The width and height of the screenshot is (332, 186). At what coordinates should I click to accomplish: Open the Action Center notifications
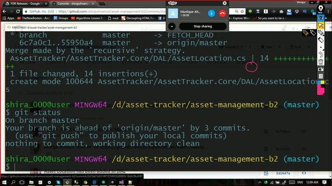coord(325,182)
